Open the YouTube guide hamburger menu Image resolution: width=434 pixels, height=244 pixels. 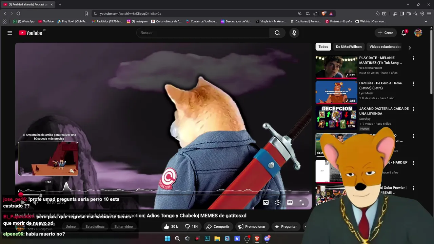pyautogui.click(x=10, y=33)
